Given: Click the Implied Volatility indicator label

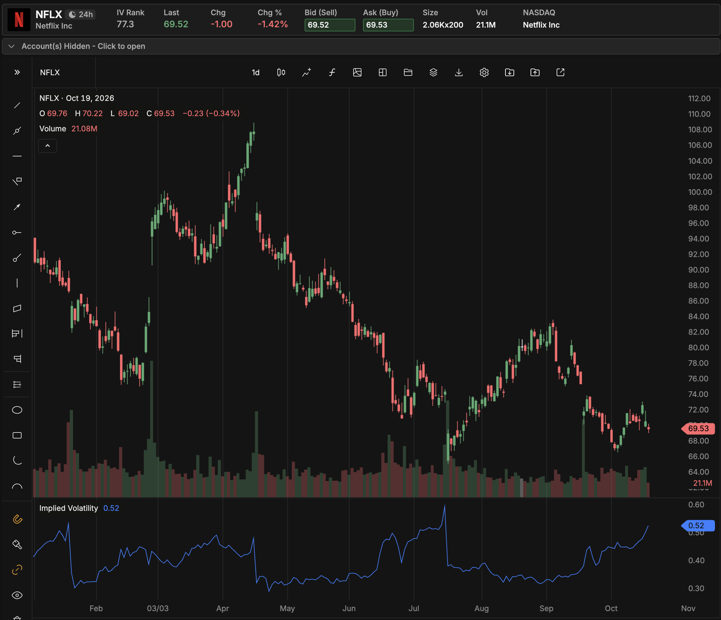Looking at the screenshot, I should coord(69,508).
